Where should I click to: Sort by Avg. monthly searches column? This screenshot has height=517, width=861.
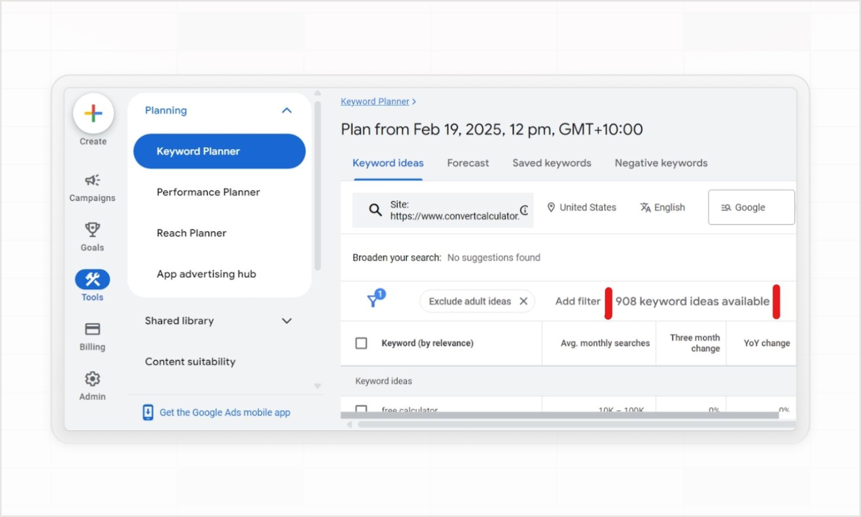605,343
